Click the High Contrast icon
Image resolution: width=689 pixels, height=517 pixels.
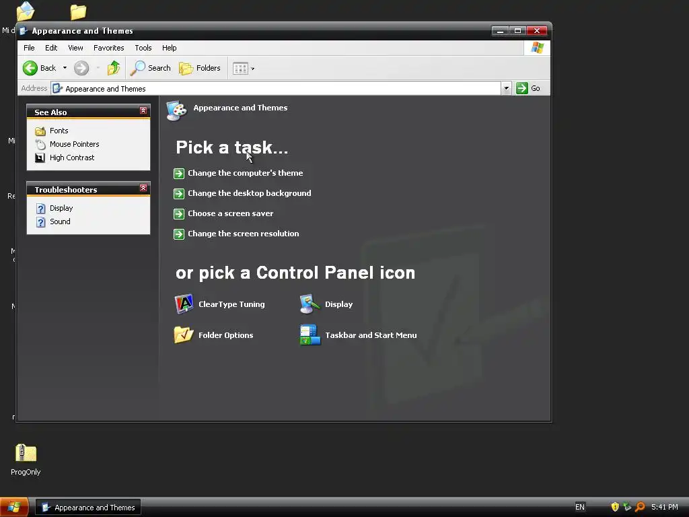(x=40, y=158)
